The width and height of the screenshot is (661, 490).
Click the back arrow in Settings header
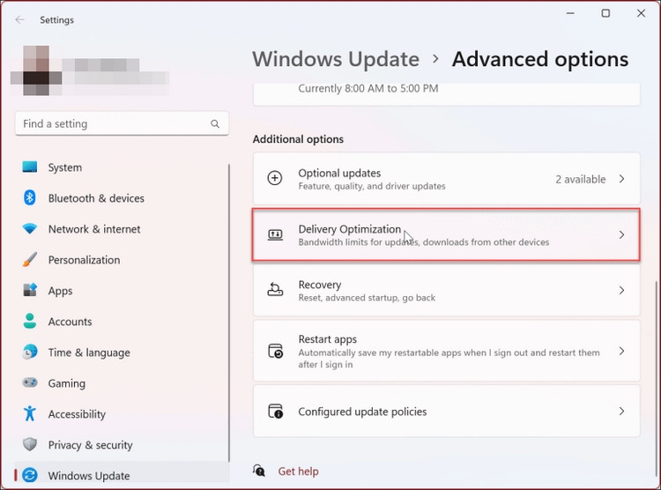click(x=19, y=19)
